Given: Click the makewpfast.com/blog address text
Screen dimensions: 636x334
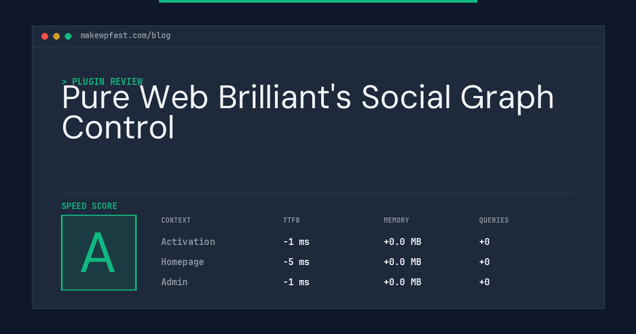Looking at the screenshot, I should coord(126,36).
